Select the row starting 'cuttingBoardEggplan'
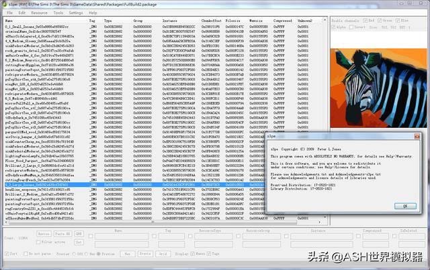The width and height of the screenshot is (430, 270). click(x=164, y=65)
